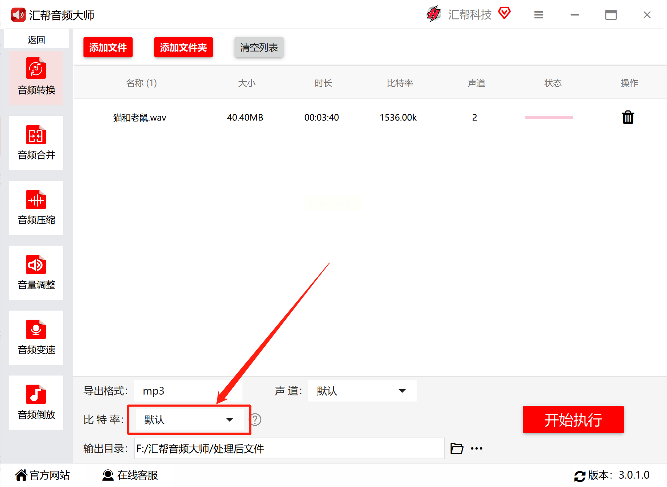
Task: Check for updates via 版本 refresh icon
Action: click(580, 476)
